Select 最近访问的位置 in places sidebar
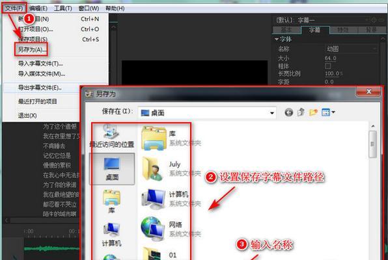The height and width of the screenshot is (260, 388). pos(111,136)
